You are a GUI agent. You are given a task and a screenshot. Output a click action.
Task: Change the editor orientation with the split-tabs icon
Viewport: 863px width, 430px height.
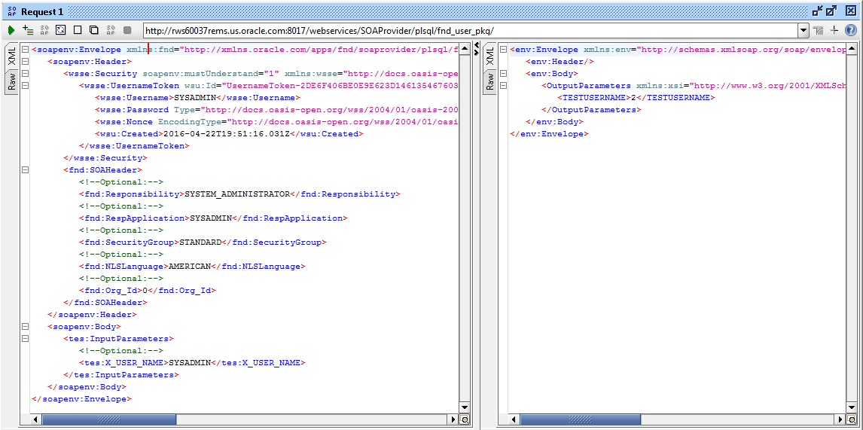(819, 30)
